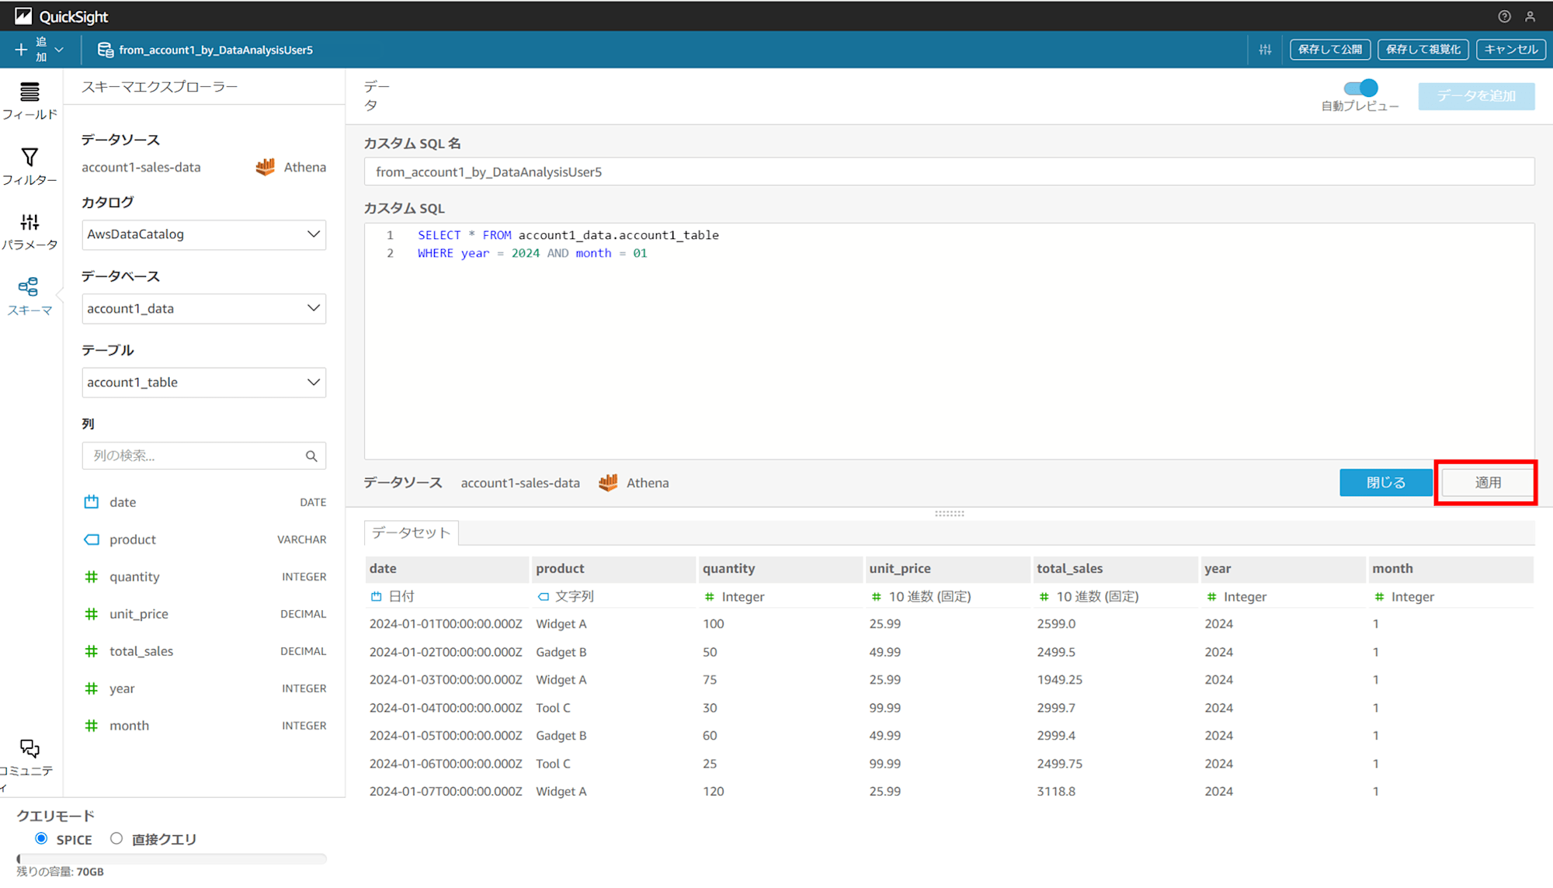Click the データを追加 button
The height and width of the screenshot is (888, 1553).
tap(1476, 96)
